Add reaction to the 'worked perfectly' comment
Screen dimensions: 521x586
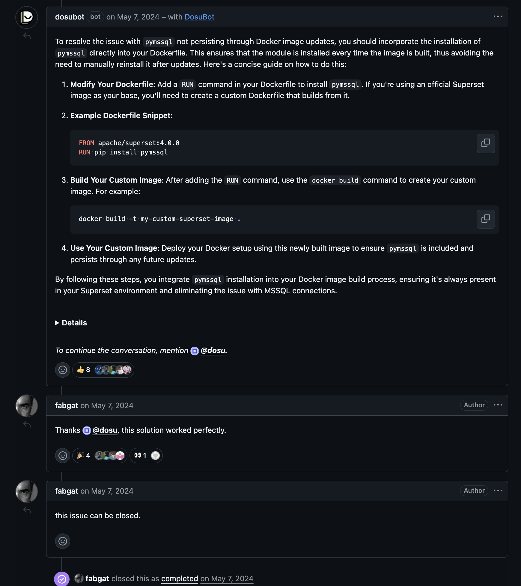[x=63, y=456]
